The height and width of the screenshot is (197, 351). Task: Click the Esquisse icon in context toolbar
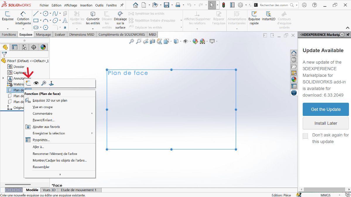pyautogui.click(x=28, y=83)
